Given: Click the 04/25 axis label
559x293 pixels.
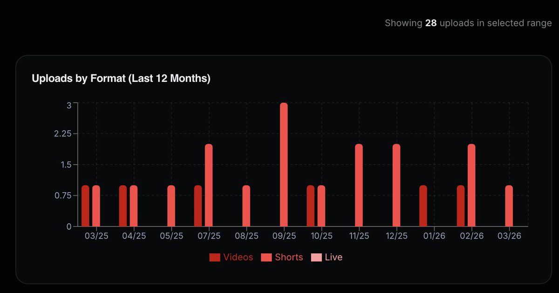Looking at the screenshot, I should 134,236.
